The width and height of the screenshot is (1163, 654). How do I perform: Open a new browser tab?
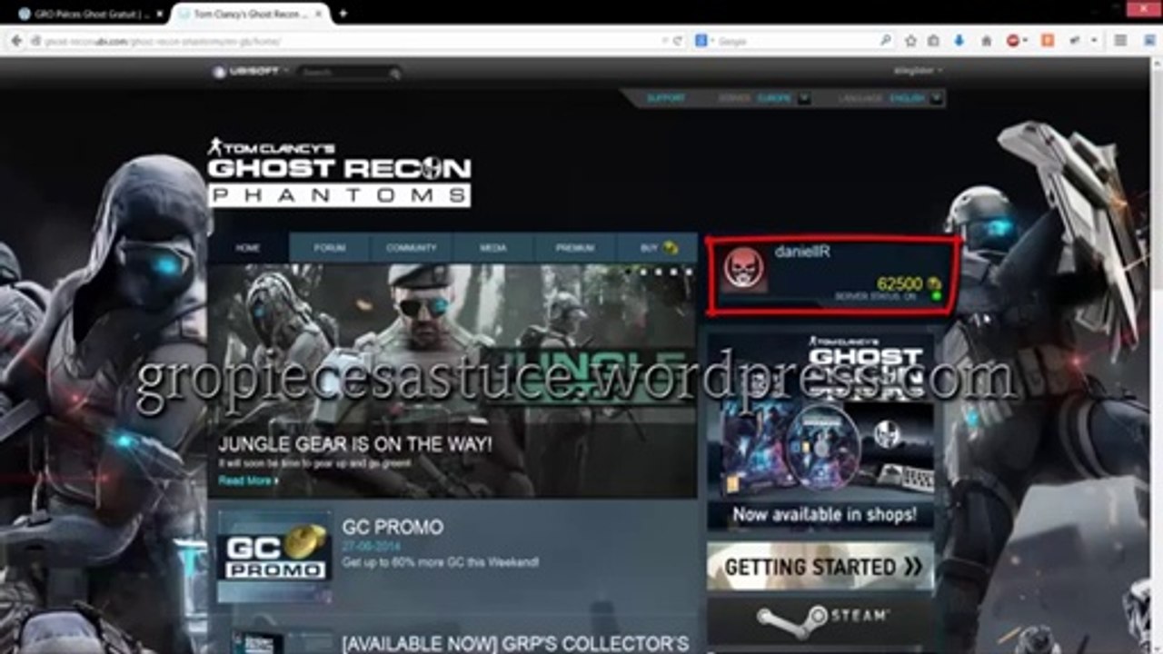point(343,14)
